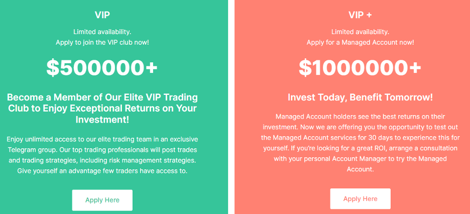This screenshot has width=470, height=214.
Task: Click the '30 days' Managed Account paragraph line
Action: [x=361, y=138]
